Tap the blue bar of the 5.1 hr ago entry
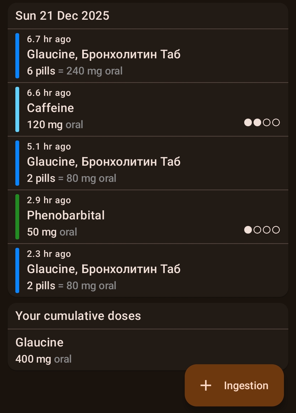The image size is (296, 413). [17, 163]
